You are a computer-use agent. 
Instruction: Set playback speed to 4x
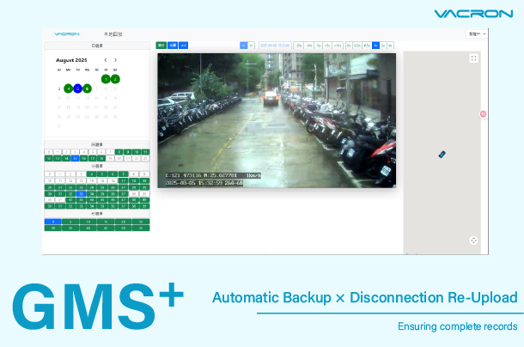390,46
